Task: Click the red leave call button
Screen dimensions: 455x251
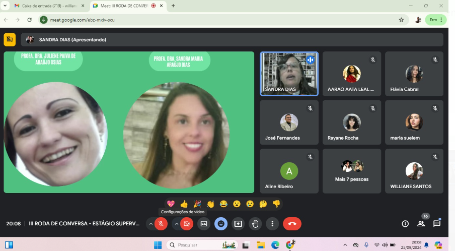Action: pos(292,224)
